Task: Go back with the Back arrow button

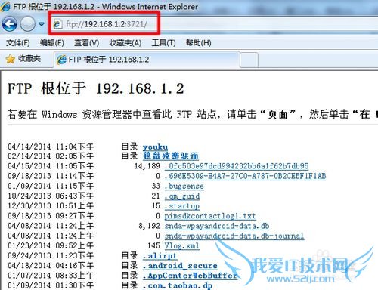Action: (9, 24)
